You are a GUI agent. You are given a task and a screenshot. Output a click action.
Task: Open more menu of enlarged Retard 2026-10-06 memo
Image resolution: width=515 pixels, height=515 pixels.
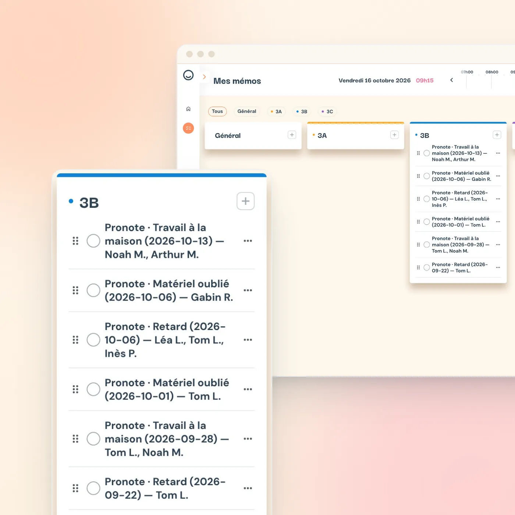coord(248,340)
